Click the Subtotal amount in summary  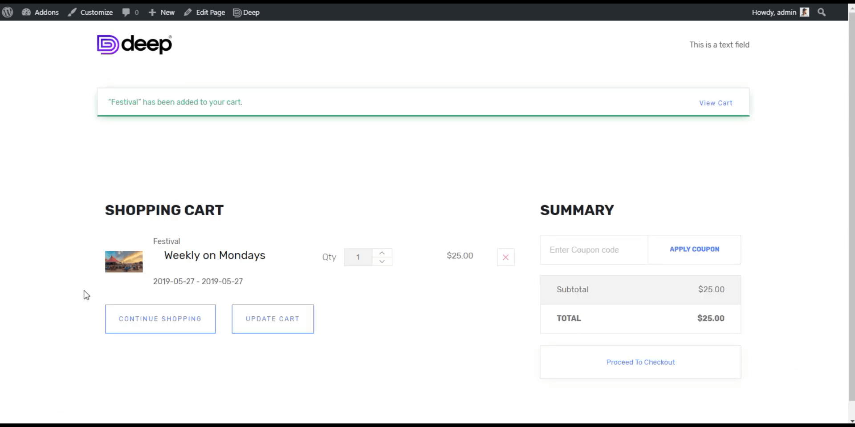[x=711, y=289]
